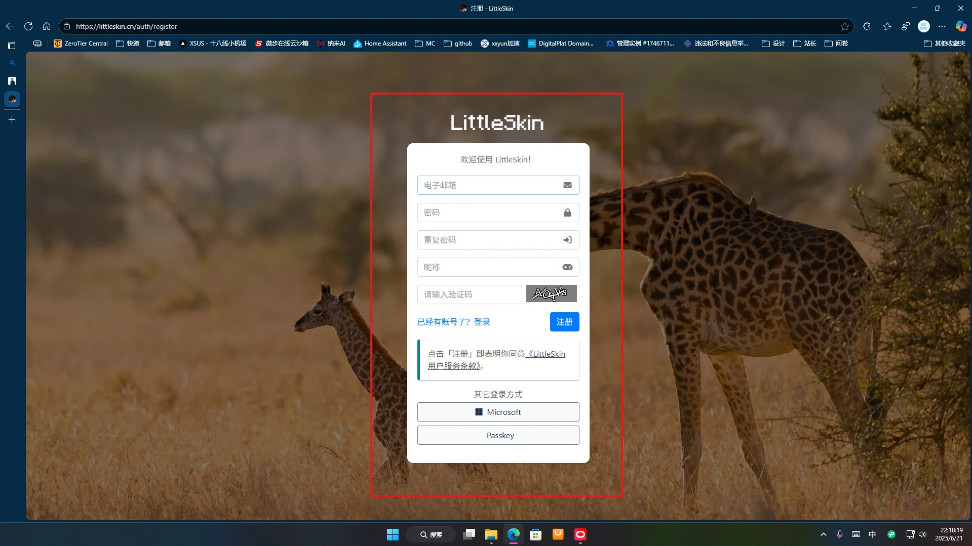
Task: Open the red taskbar app icon
Action: coord(580,534)
